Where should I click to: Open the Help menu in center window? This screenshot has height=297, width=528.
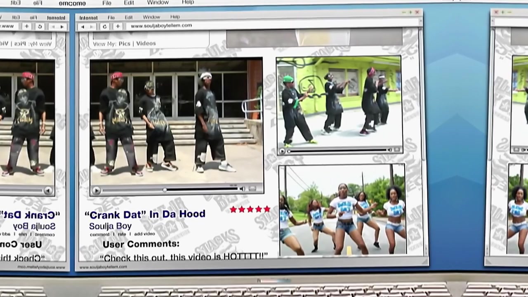(x=175, y=17)
